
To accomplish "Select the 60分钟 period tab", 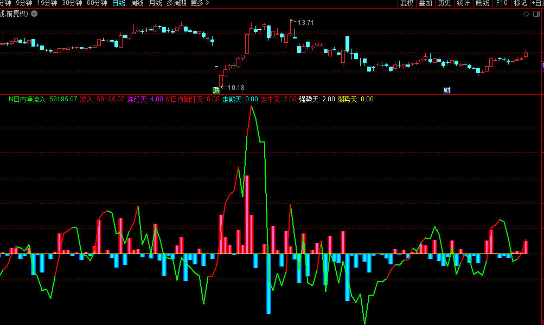I will tap(97, 3).
